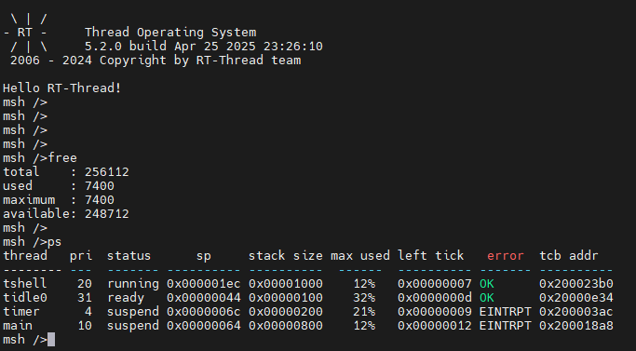Click the 'tshell' thread name
Viewport: 636px width, 351px height.
coord(25,284)
